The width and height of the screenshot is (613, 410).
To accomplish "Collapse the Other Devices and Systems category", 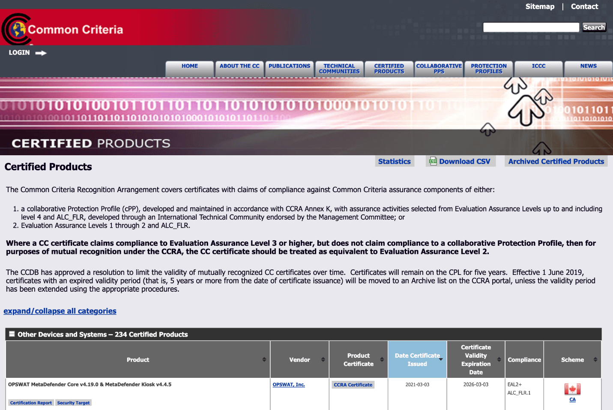I will (x=12, y=334).
